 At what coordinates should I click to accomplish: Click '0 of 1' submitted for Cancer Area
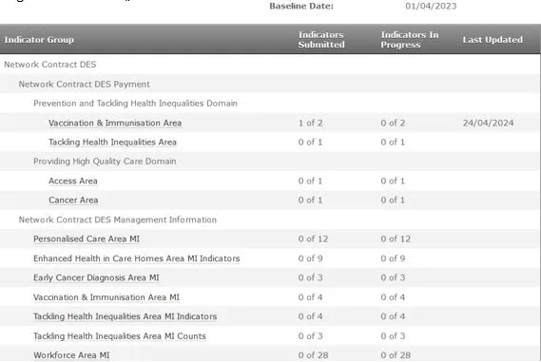tap(310, 200)
